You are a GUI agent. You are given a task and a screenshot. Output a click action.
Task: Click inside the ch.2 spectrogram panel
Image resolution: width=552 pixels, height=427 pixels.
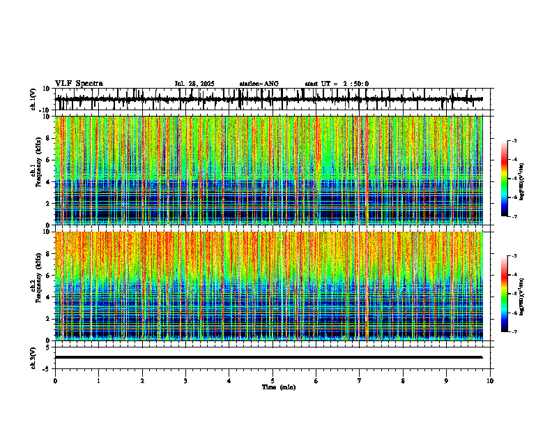point(268,286)
